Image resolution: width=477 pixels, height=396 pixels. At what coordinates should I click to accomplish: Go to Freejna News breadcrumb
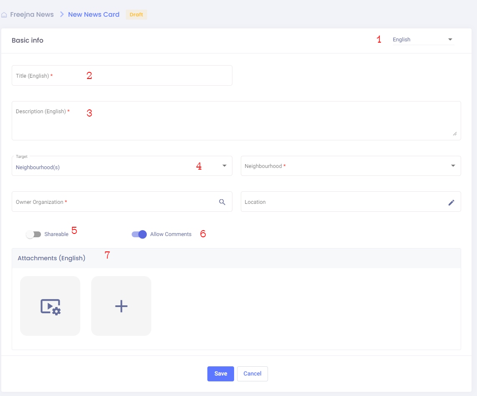click(x=32, y=15)
